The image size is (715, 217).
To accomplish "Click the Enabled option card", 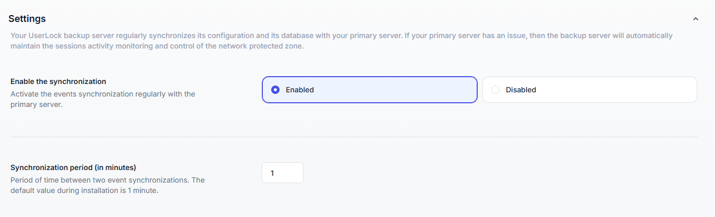I will [369, 90].
